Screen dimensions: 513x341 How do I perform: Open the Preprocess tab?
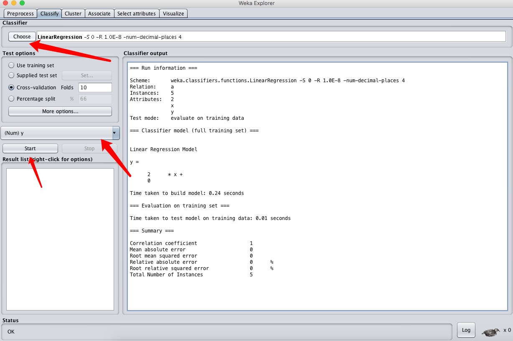point(20,14)
